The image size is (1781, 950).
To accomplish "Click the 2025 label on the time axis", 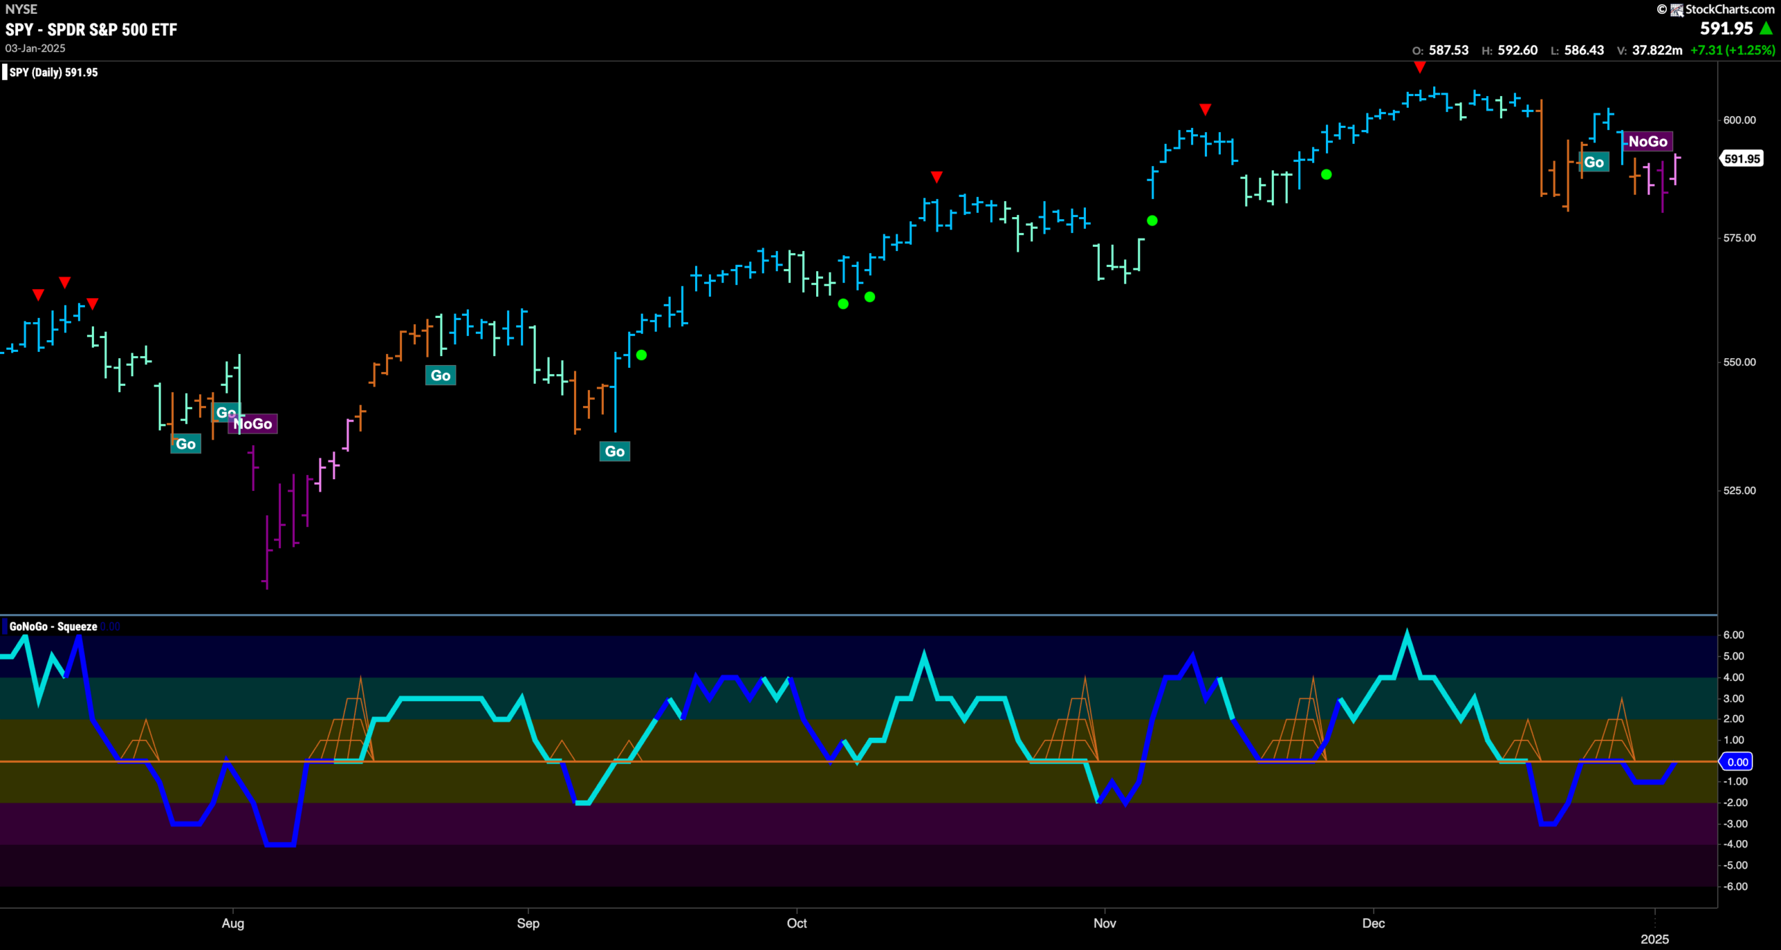I will (1654, 940).
